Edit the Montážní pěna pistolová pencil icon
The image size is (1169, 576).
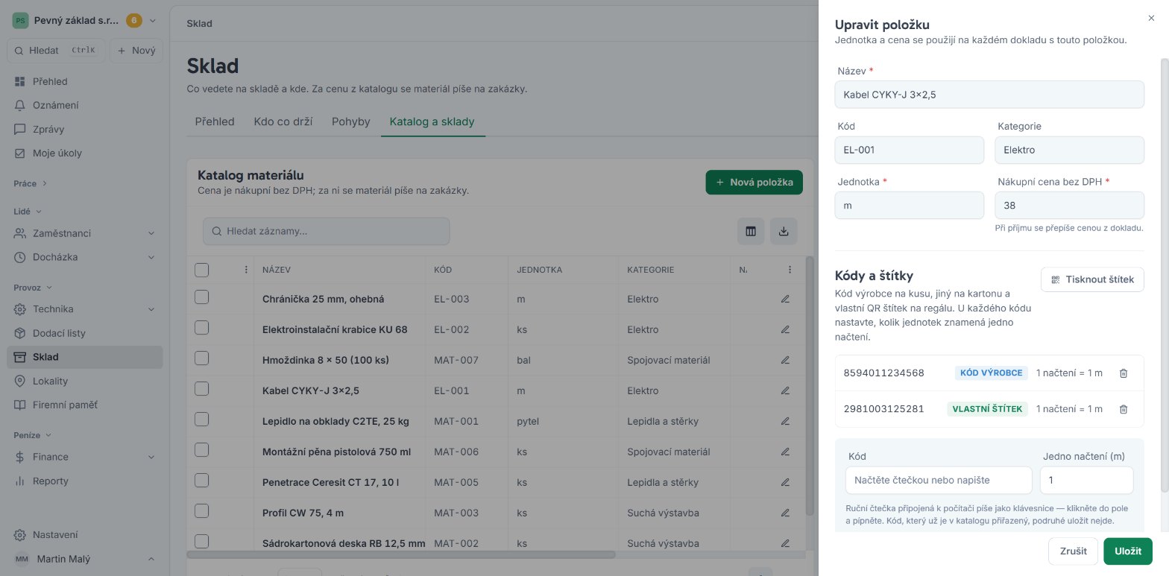(x=784, y=452)
